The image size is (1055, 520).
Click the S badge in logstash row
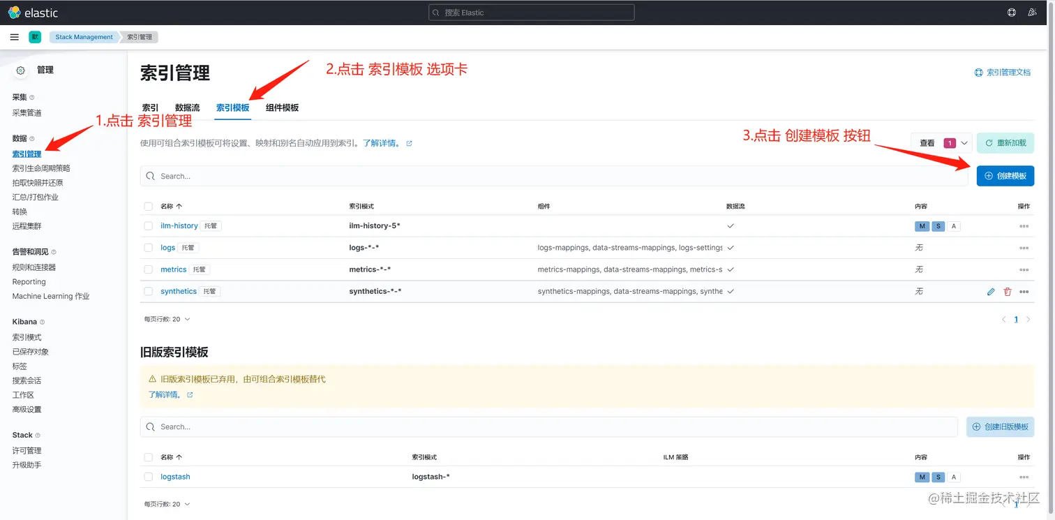tap(938, 477)
